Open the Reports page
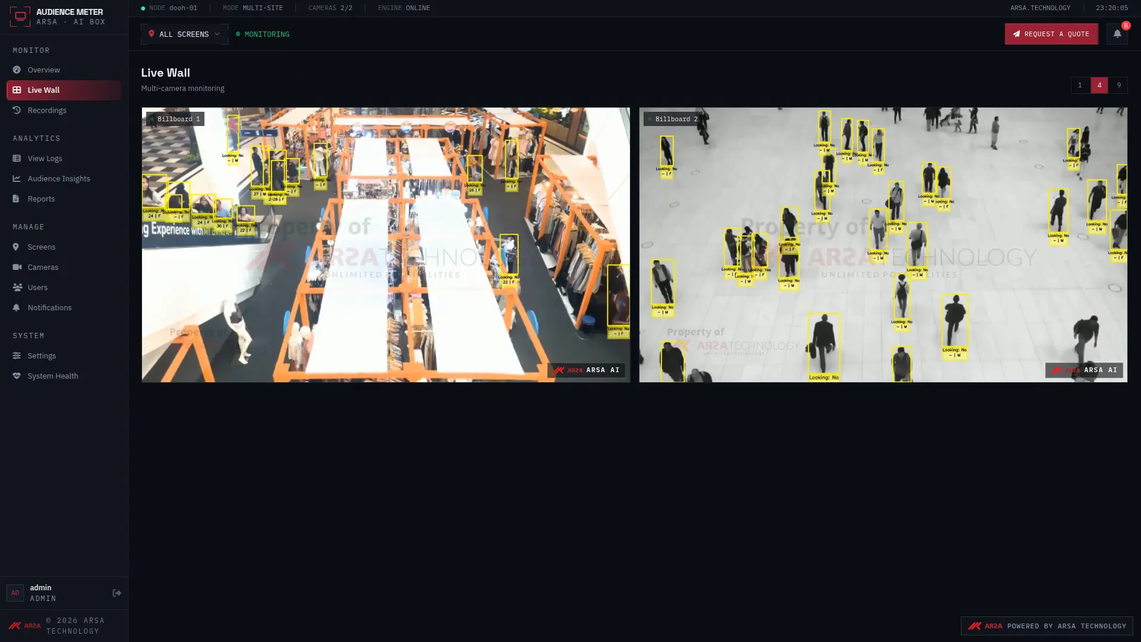This screenshot has height=642, width=1141. pos(64,199)
